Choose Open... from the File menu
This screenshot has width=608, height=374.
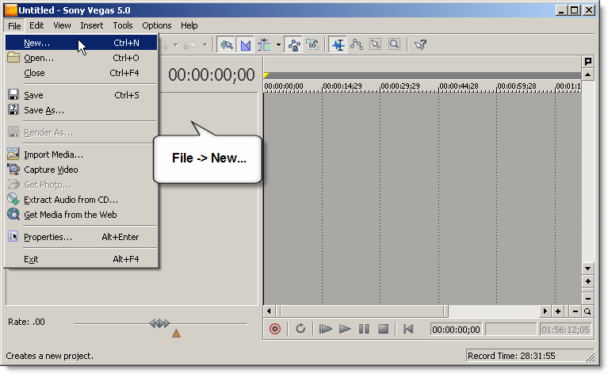tap(81, 58)
